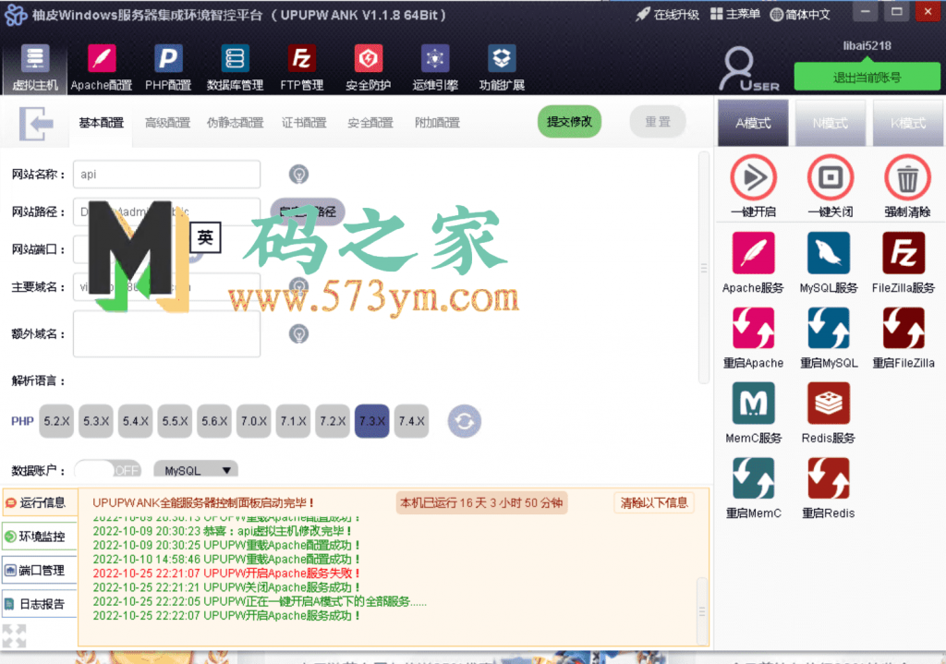Click the back arrow icon
This screenshot has height=664, width=946.
point(36,124)
